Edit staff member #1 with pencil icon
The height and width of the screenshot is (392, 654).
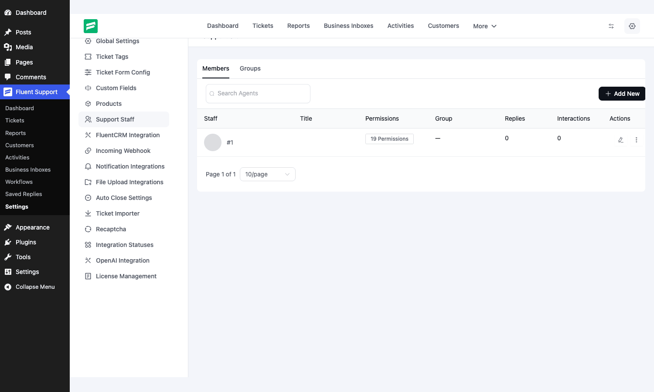(621, 140)
